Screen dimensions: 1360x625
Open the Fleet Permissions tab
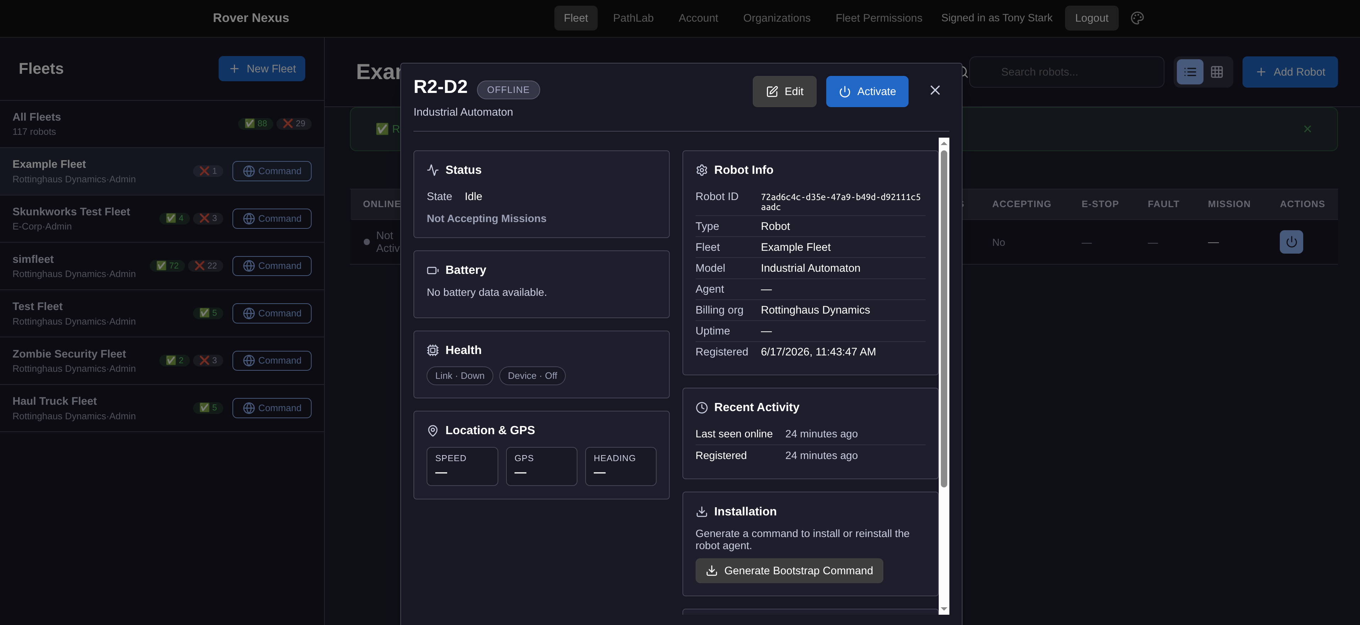(x=878, y=18)
